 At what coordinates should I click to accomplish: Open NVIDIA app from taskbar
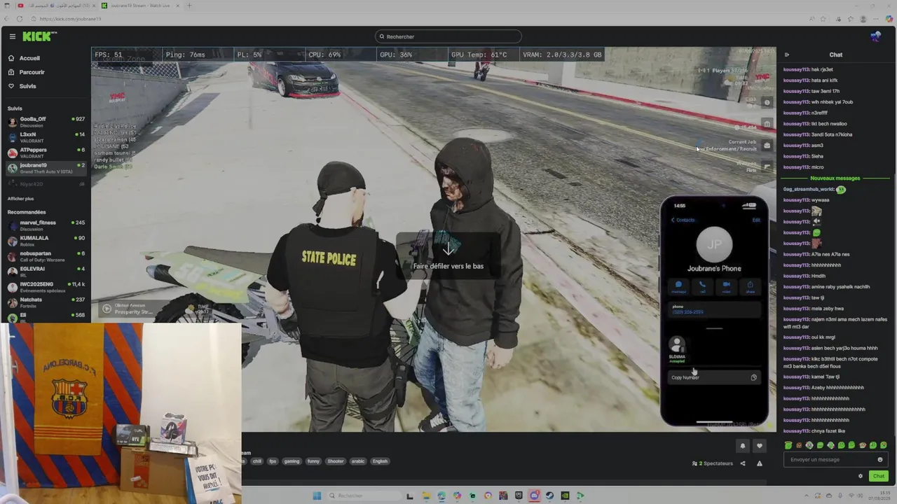tap(565, 496)
